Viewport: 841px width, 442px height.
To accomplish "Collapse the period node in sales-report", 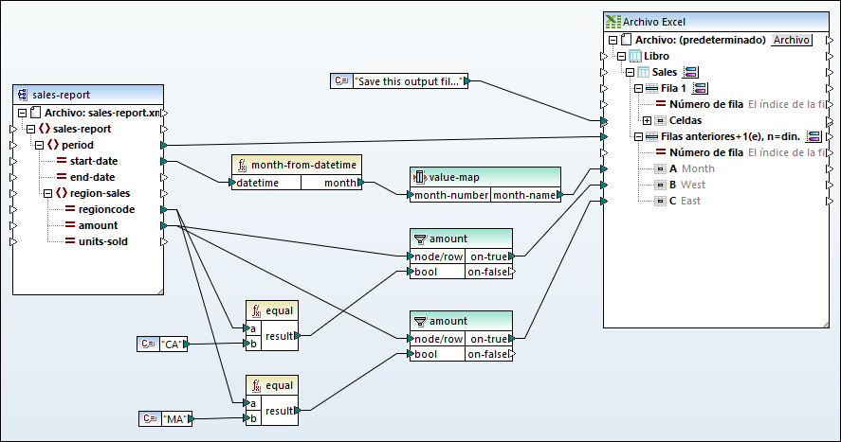I will 40,145.
